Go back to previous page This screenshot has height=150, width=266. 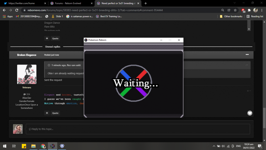pyautogui.click(x=4, y=10)
